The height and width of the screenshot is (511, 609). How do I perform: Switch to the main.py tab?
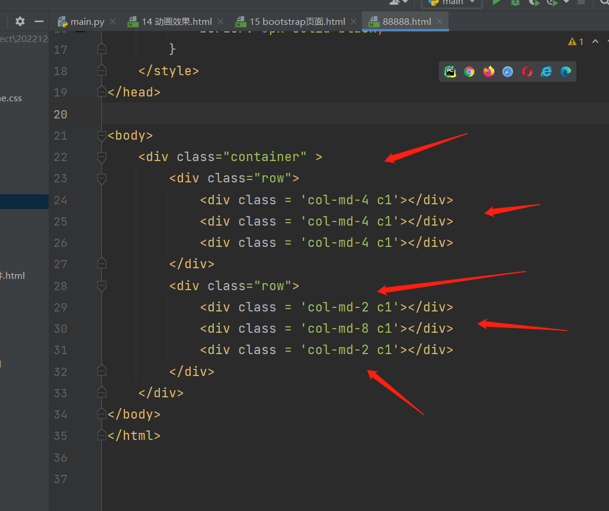(x=81, y=22)
